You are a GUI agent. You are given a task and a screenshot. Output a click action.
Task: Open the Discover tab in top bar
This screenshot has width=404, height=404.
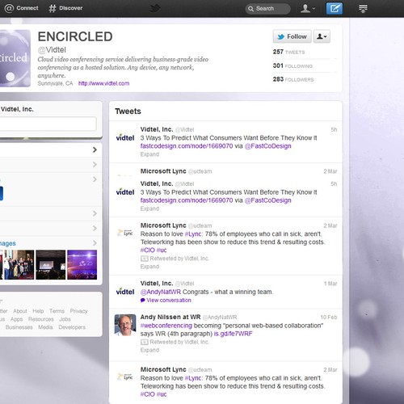click(65, 8)
